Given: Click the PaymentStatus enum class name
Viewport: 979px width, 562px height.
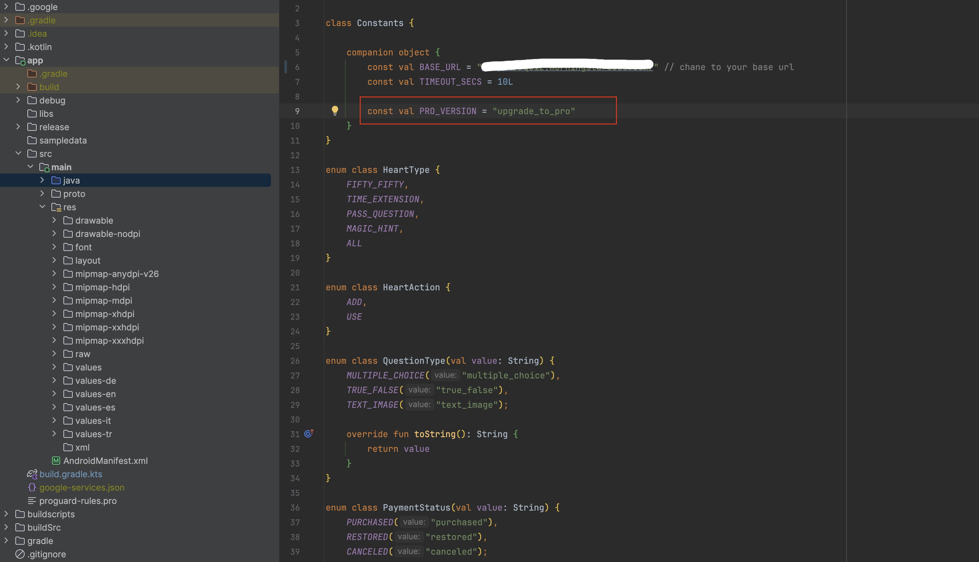Looking at the screenshot, I should [416, 508].
